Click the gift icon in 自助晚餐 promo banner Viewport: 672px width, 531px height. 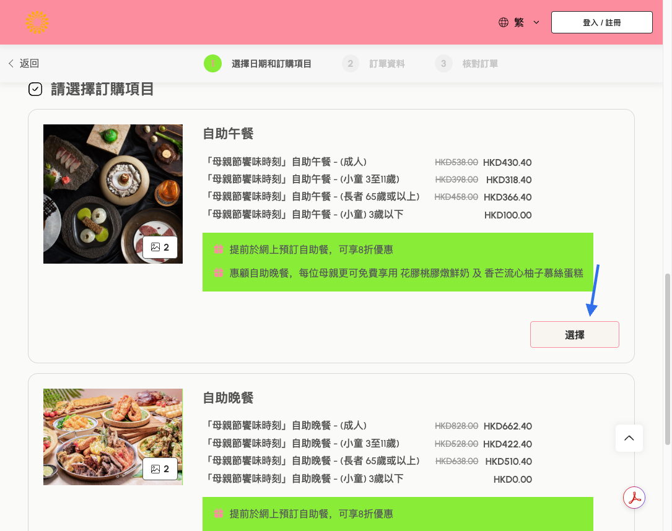(219, 514)
